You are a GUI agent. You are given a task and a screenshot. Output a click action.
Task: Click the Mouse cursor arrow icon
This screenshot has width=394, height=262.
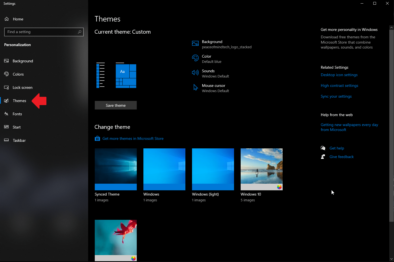196,87
